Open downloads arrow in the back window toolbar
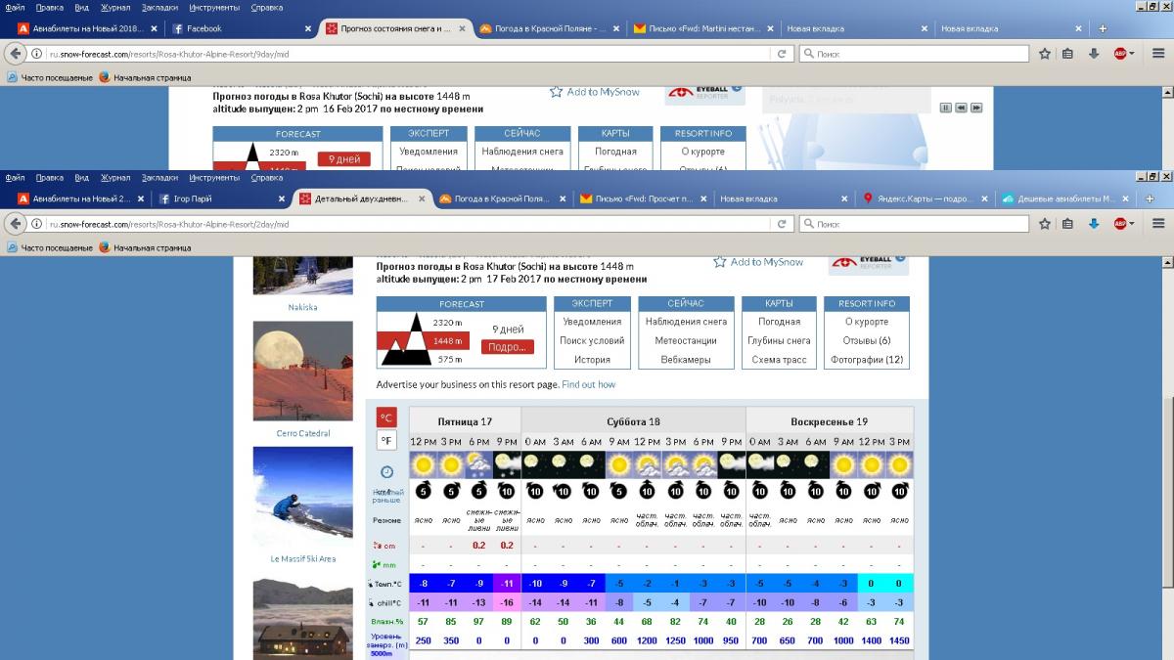The image size is (1174, 660). pyautogui.click(x=1094, y=54)
